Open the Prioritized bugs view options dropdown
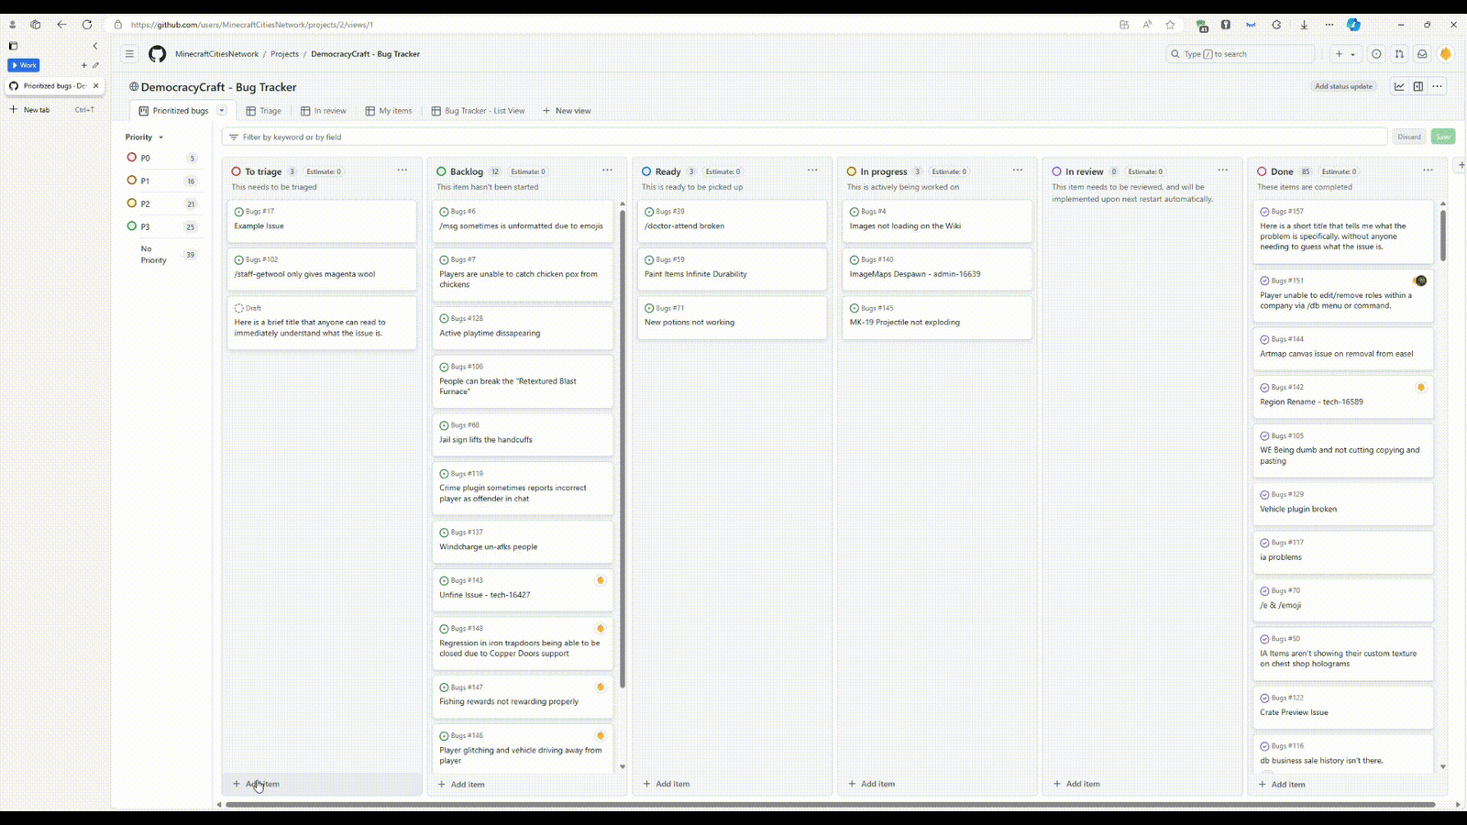Viewport: 1467px width, 825px height. click(x=222, y=111)
